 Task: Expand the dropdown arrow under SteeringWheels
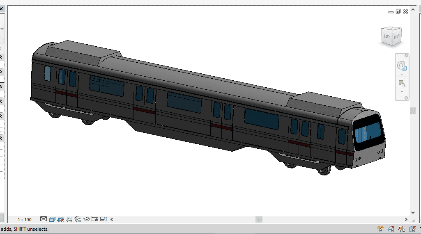click(402, 75)
